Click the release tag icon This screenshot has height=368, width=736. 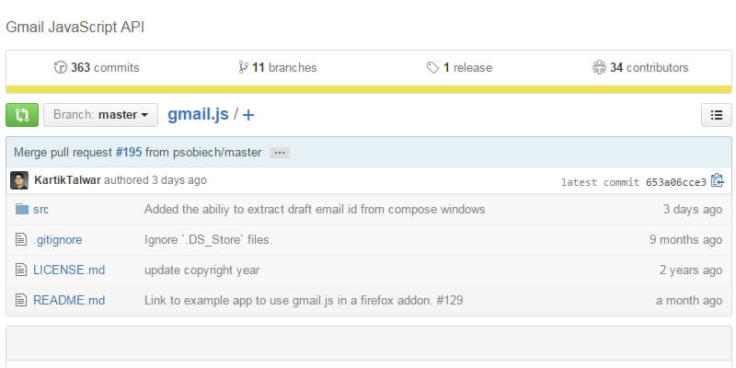pos(432,67)
